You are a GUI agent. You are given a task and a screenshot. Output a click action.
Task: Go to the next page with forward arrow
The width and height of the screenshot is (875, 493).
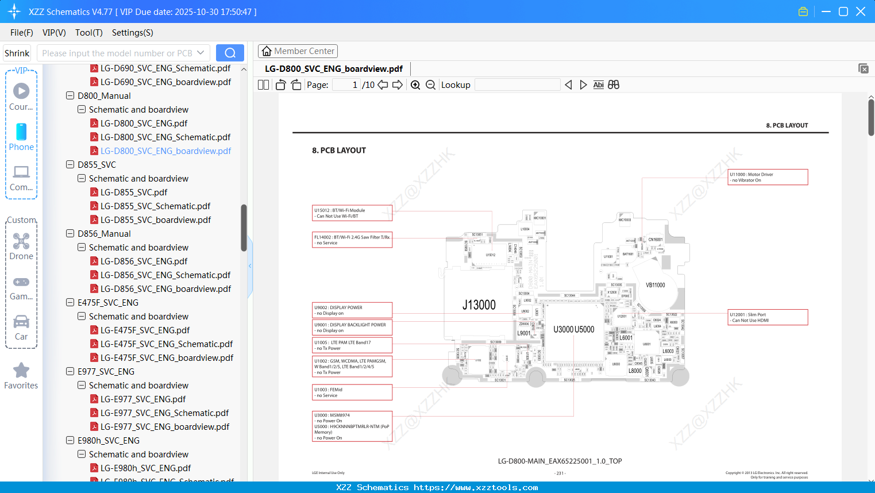[396, 84]
